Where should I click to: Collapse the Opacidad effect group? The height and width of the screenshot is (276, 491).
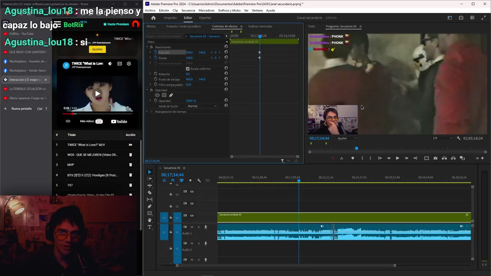(x=147, y=90)
